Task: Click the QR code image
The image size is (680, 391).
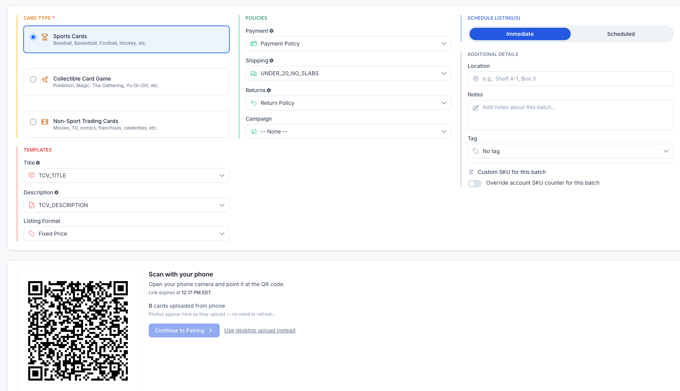Action: [78, 331]
